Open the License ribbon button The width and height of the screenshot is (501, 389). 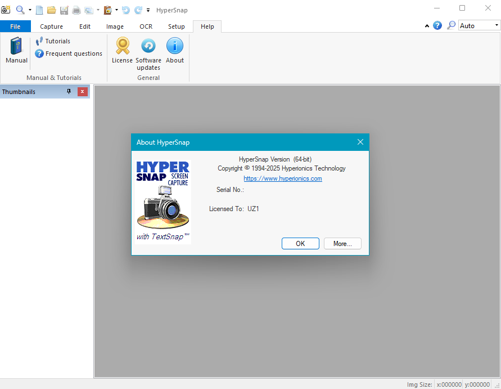(122, 50)
